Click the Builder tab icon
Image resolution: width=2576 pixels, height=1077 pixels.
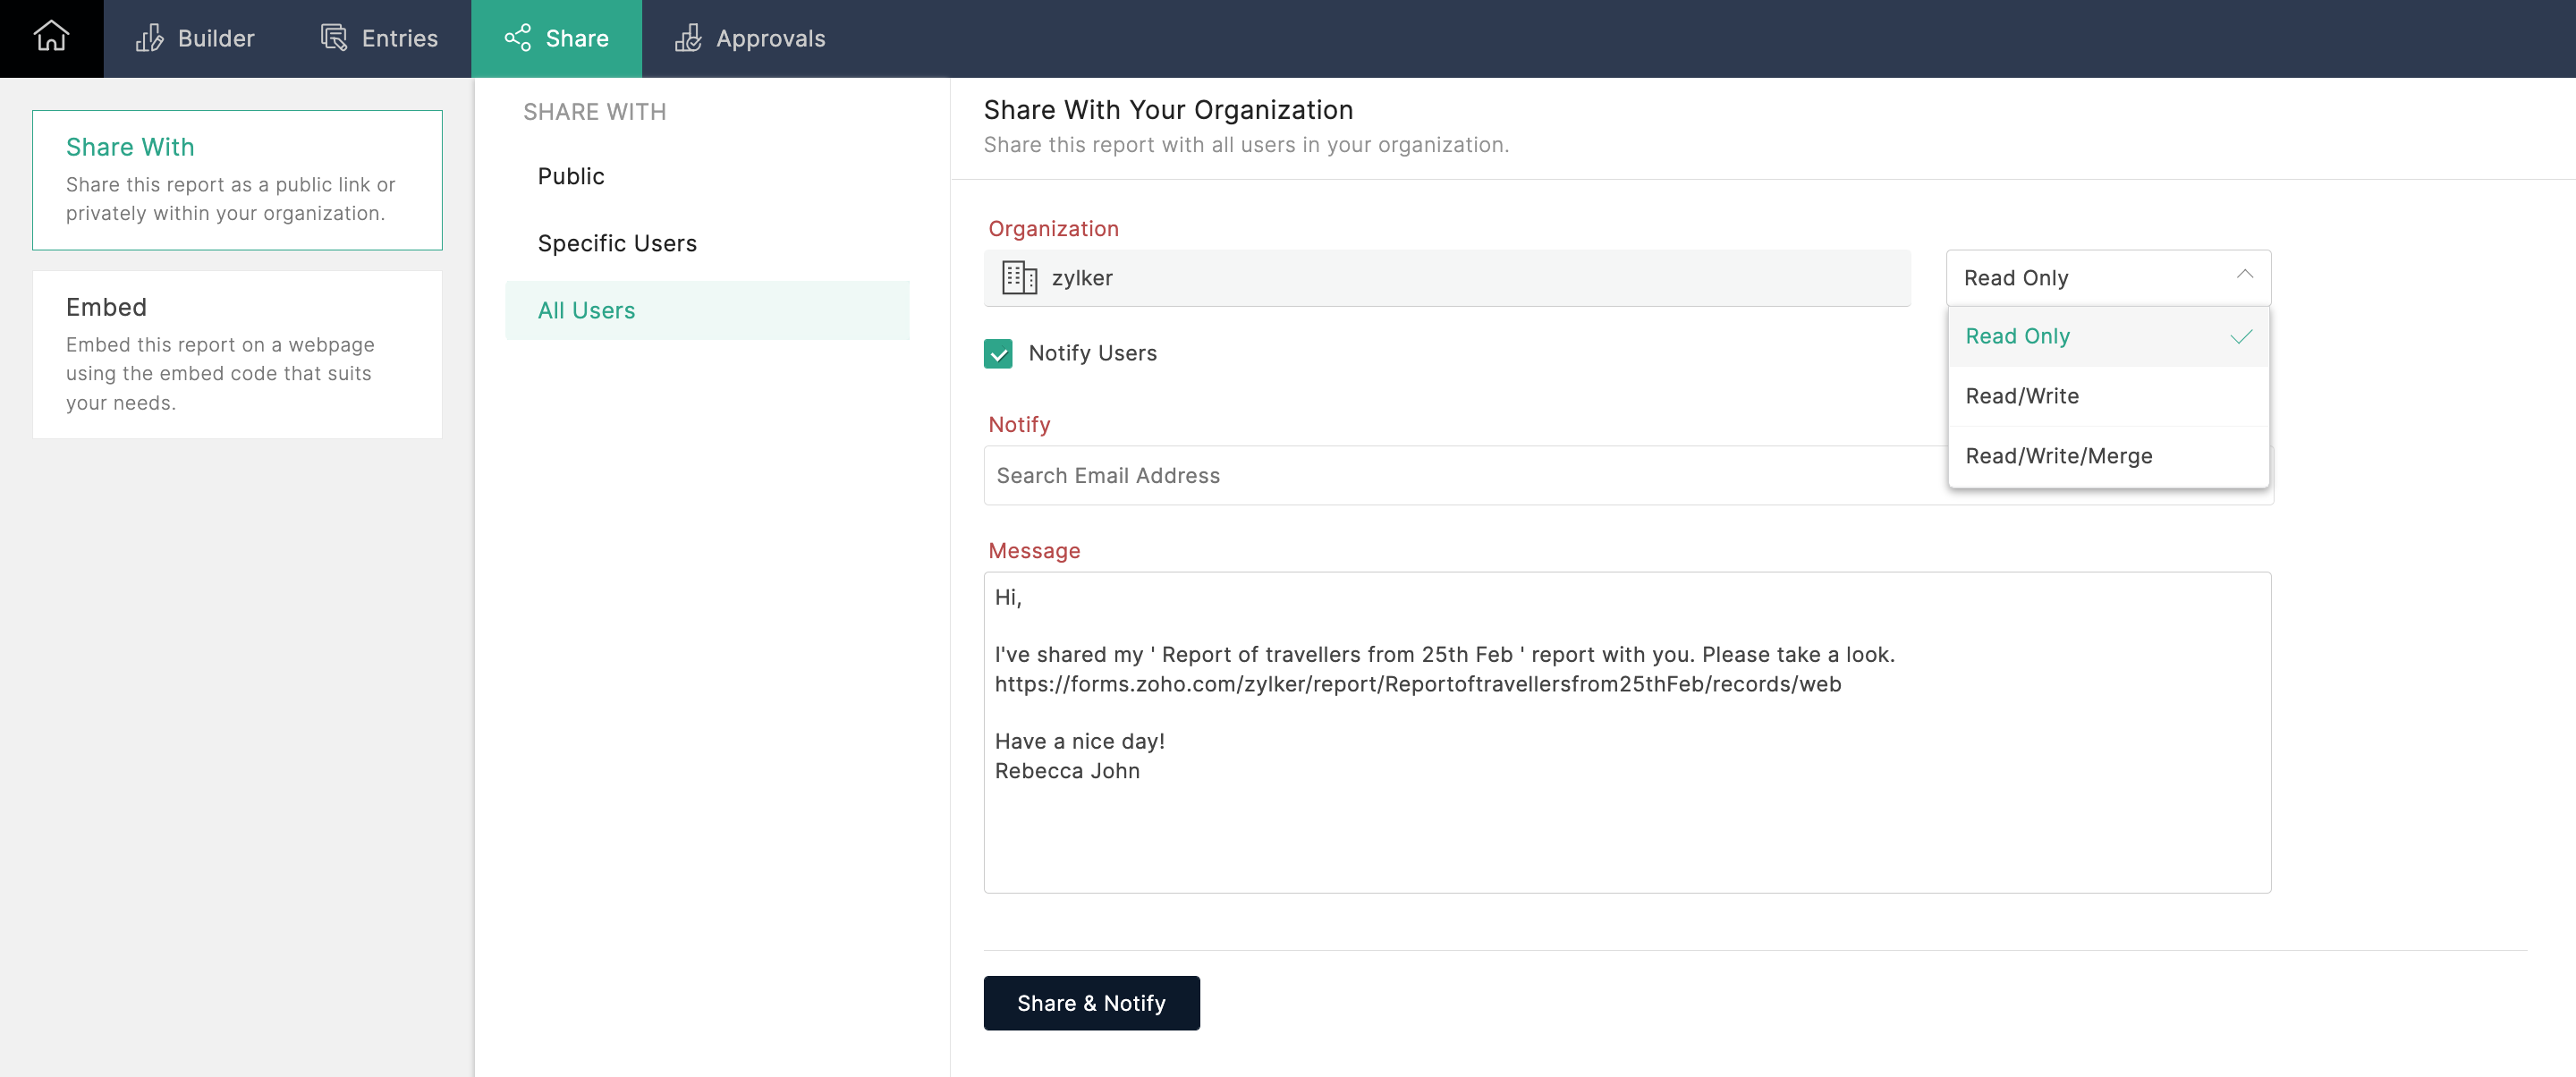[x=149, y=38]
